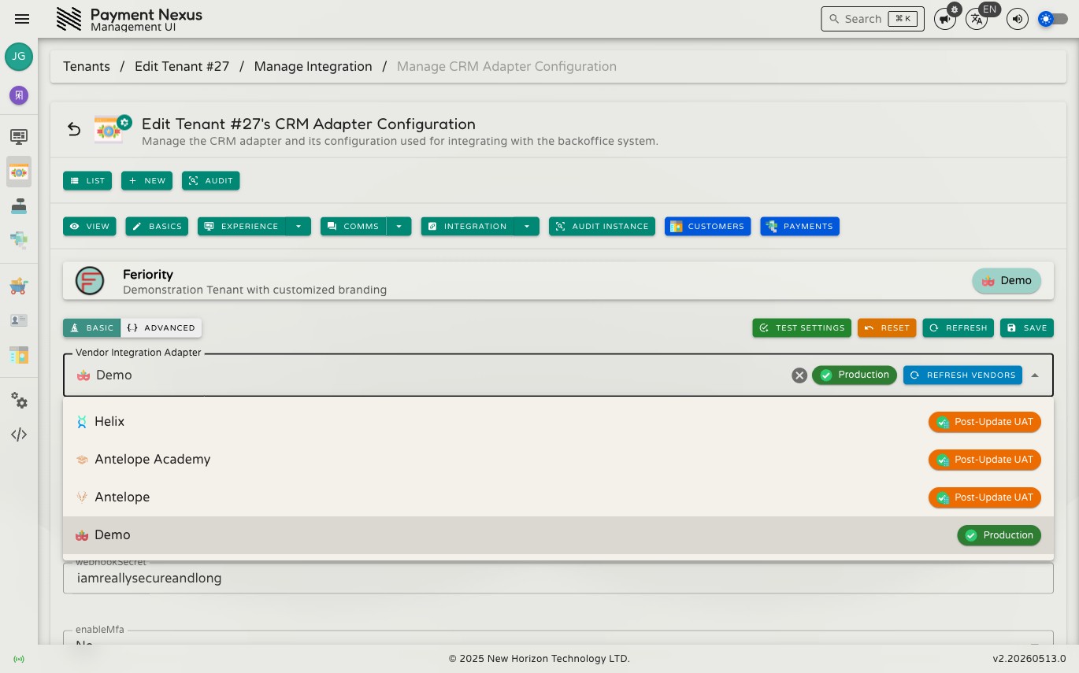Click the BASICS button
Image resolution: width=1079 pixels, height=673 pixels.
click(x=157, y=226)
